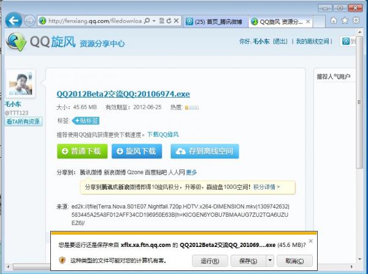Click the search magnifier in address bar
Viewport: 368px width, 274px height.
[x=147, y=21]
